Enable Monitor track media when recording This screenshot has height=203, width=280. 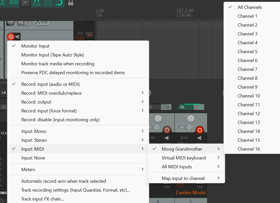click(78, 64)
